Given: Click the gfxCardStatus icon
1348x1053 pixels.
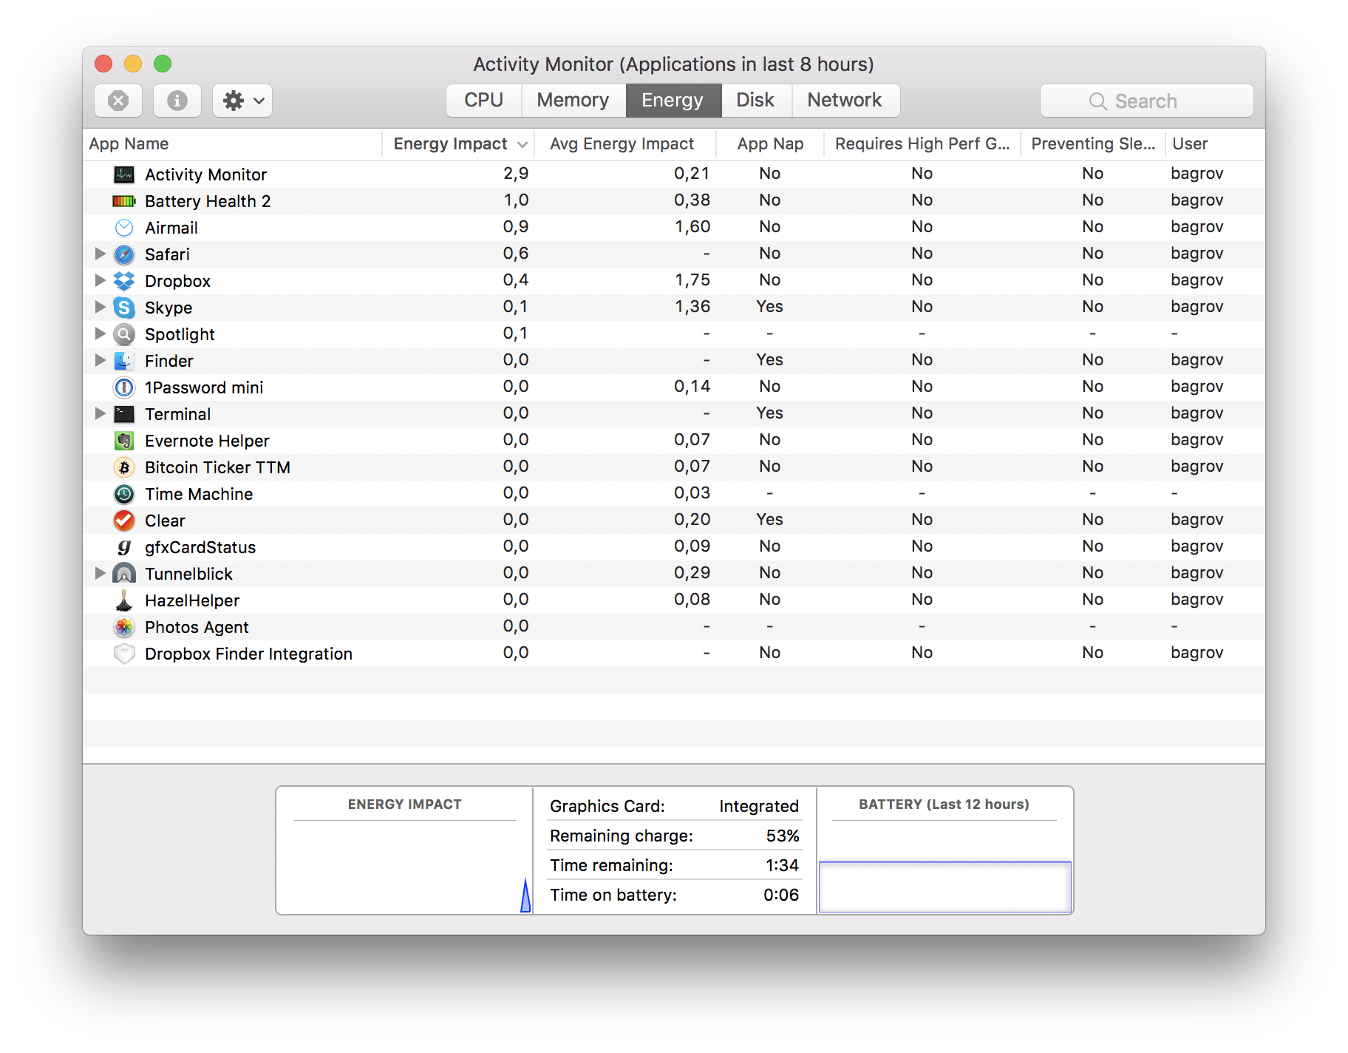Looking at the screenshot, I should (124, 547).
